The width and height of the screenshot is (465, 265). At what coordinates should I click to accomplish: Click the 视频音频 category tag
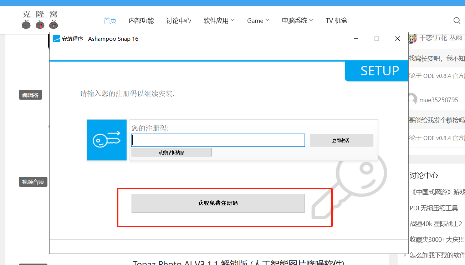point(33,182)
